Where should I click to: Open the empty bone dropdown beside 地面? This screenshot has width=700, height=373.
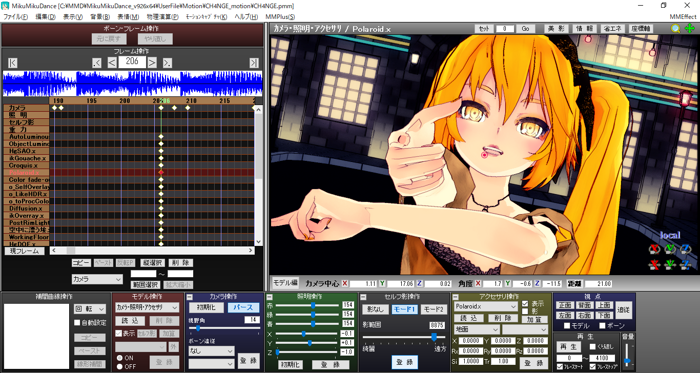[x=525, y=329]
